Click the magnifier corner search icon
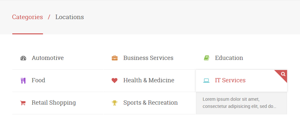 [283, 74]
